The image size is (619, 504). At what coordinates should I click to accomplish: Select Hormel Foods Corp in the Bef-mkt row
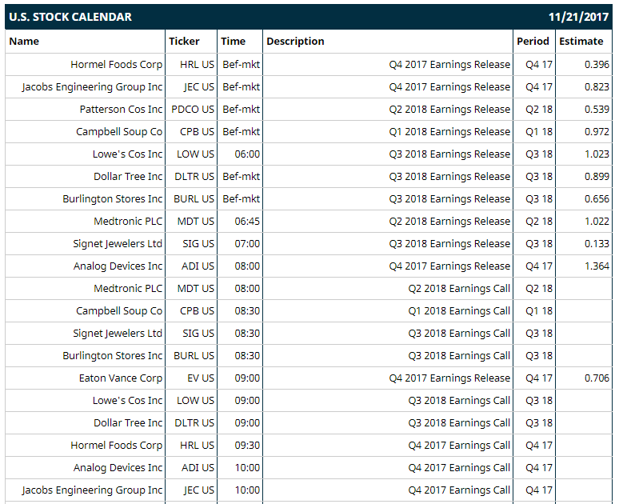coord(117,64)
